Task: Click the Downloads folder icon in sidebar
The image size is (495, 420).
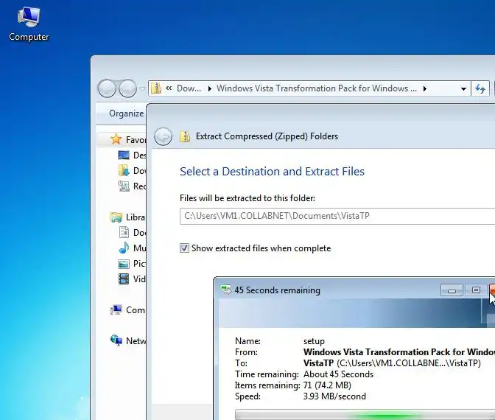Action: [124, 170]
